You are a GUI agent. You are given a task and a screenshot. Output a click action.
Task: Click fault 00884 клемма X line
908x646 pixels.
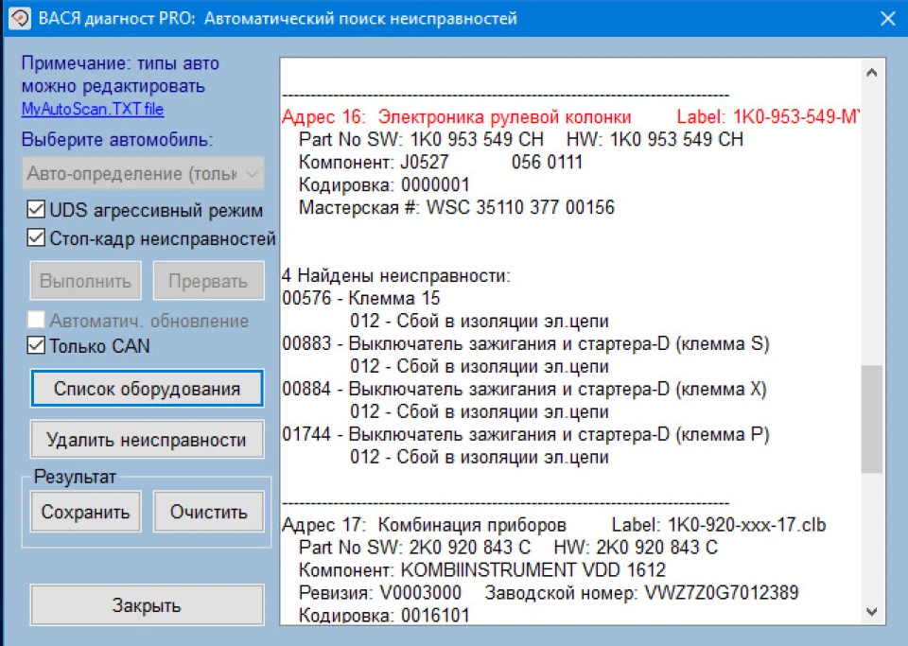click(x=524, y=389)
